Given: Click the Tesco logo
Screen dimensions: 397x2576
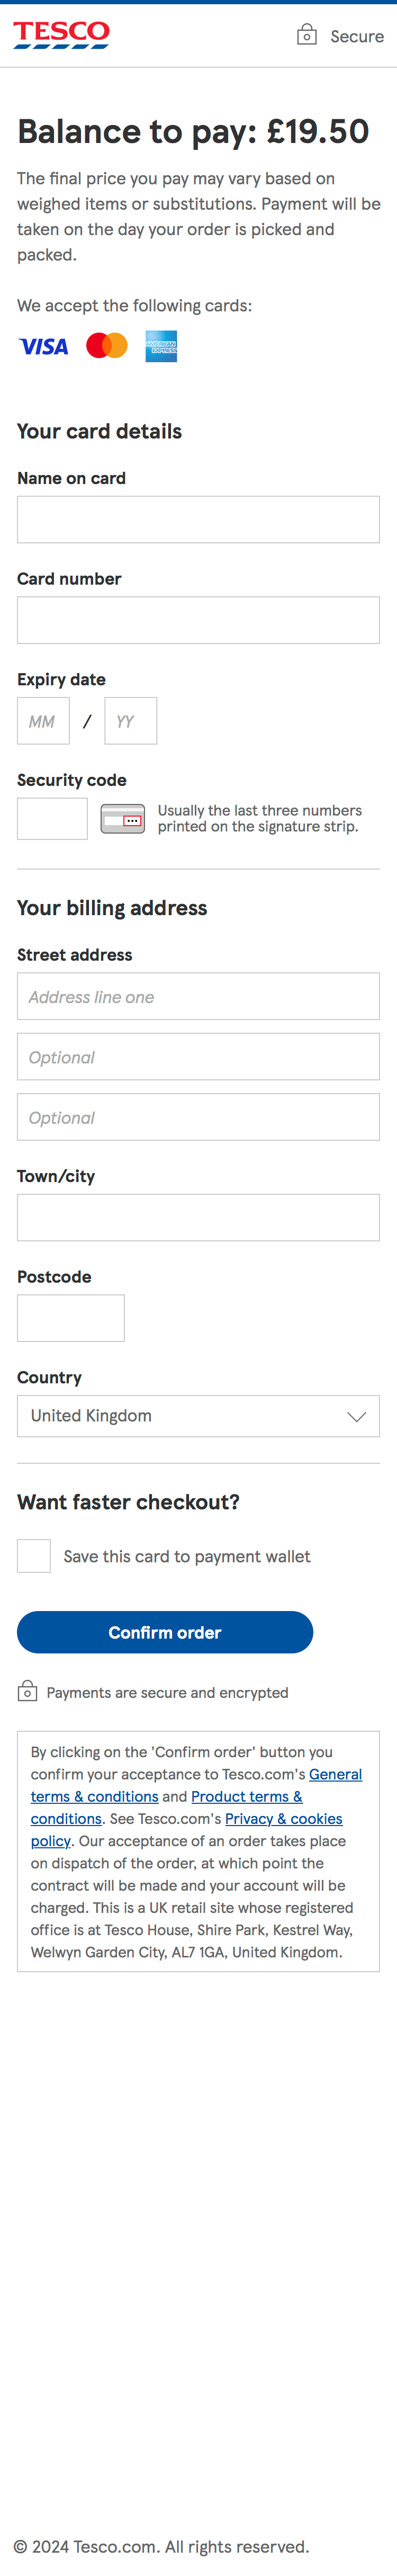Looking at the screenshot, I should [x=61, y=34].
